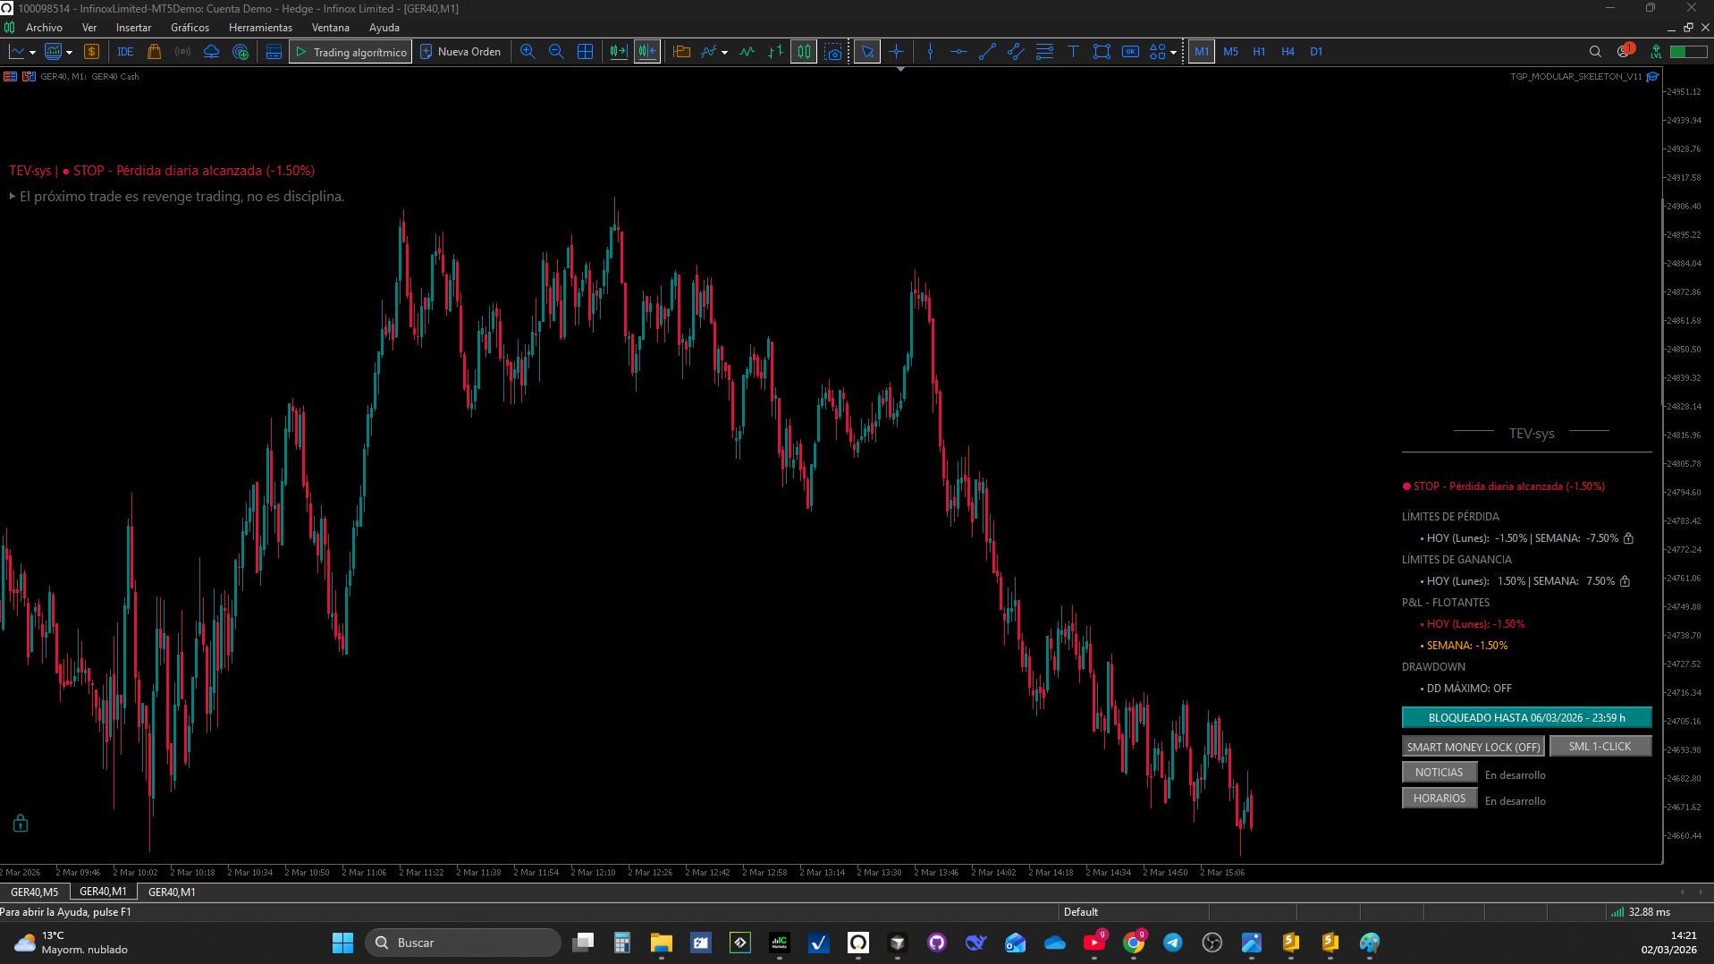Switch timeframe to H4
The height and width of the screenshot is (964, 1714).
[1288, 52]
